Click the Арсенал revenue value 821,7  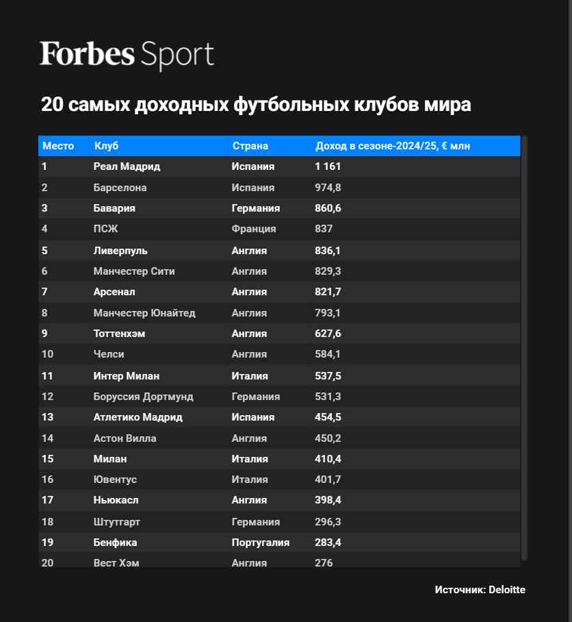point(328,292)
